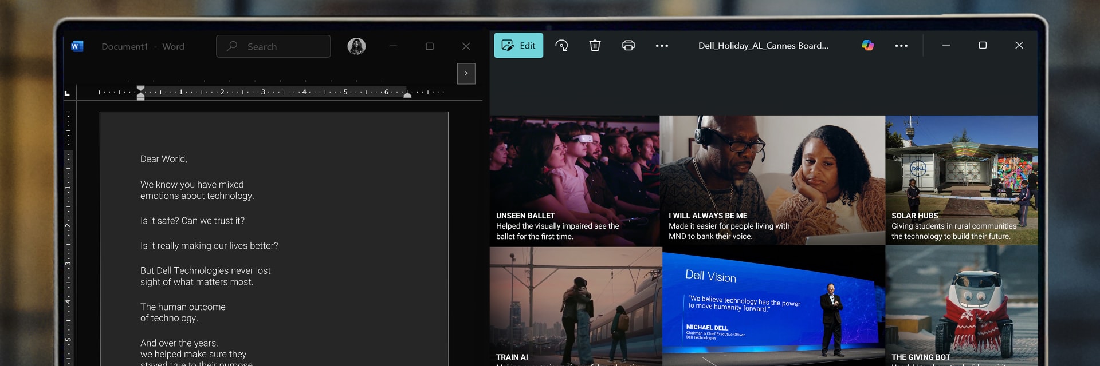The height and width of the screenshot is (366, 1100).
Task: Click 'Is it really making our lives better?'
Action: click(x=209, y=246)
